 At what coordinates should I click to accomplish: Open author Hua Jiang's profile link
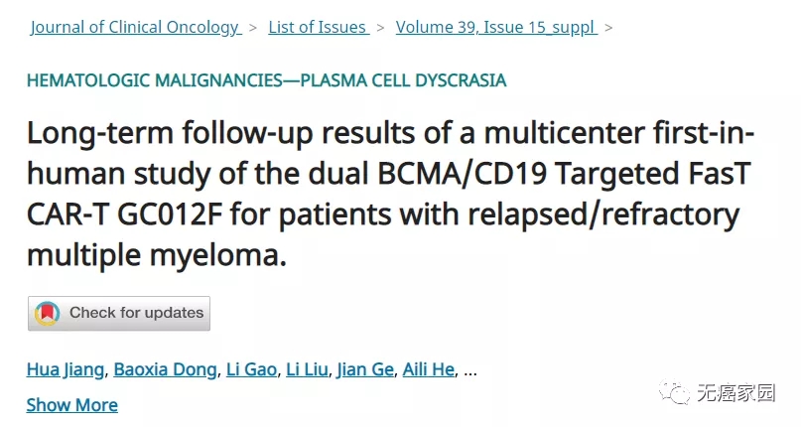pos(65,370)
